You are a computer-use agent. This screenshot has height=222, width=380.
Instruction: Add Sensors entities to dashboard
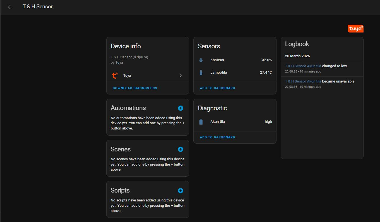tap(217, 88)
